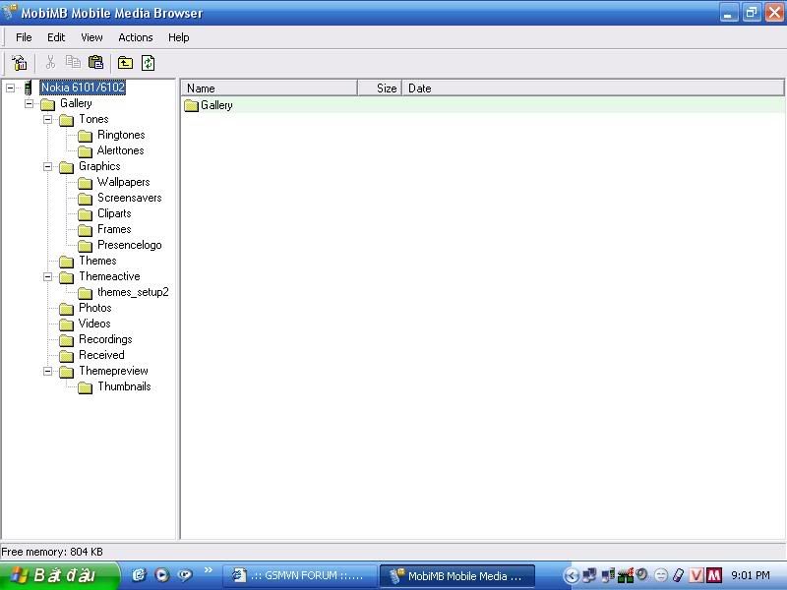Collapse the Tones folder node
787x590 pixels.
(x=47, y=119)
